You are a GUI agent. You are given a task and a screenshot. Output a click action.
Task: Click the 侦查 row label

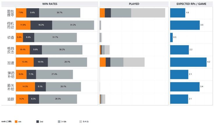pyautogui.click(x=10, y=37)
